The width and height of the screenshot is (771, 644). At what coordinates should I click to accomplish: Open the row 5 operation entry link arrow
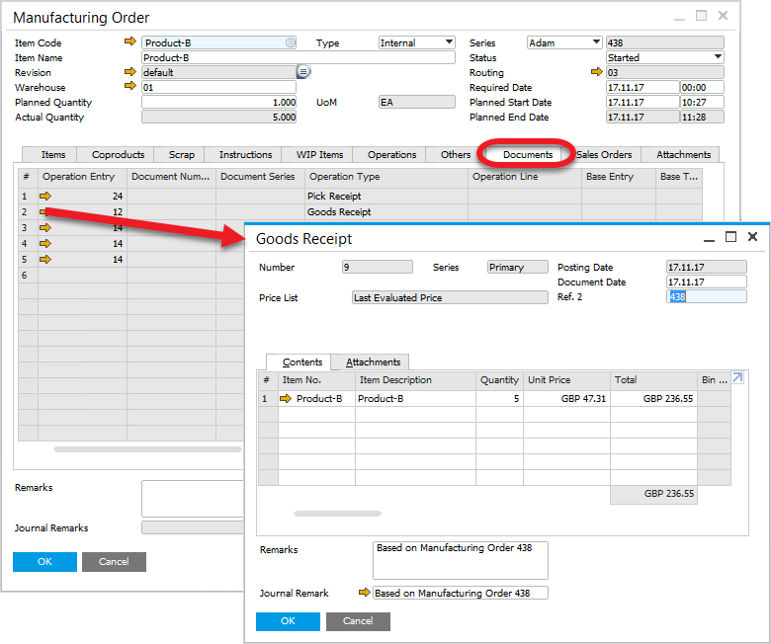pos(45,259)
